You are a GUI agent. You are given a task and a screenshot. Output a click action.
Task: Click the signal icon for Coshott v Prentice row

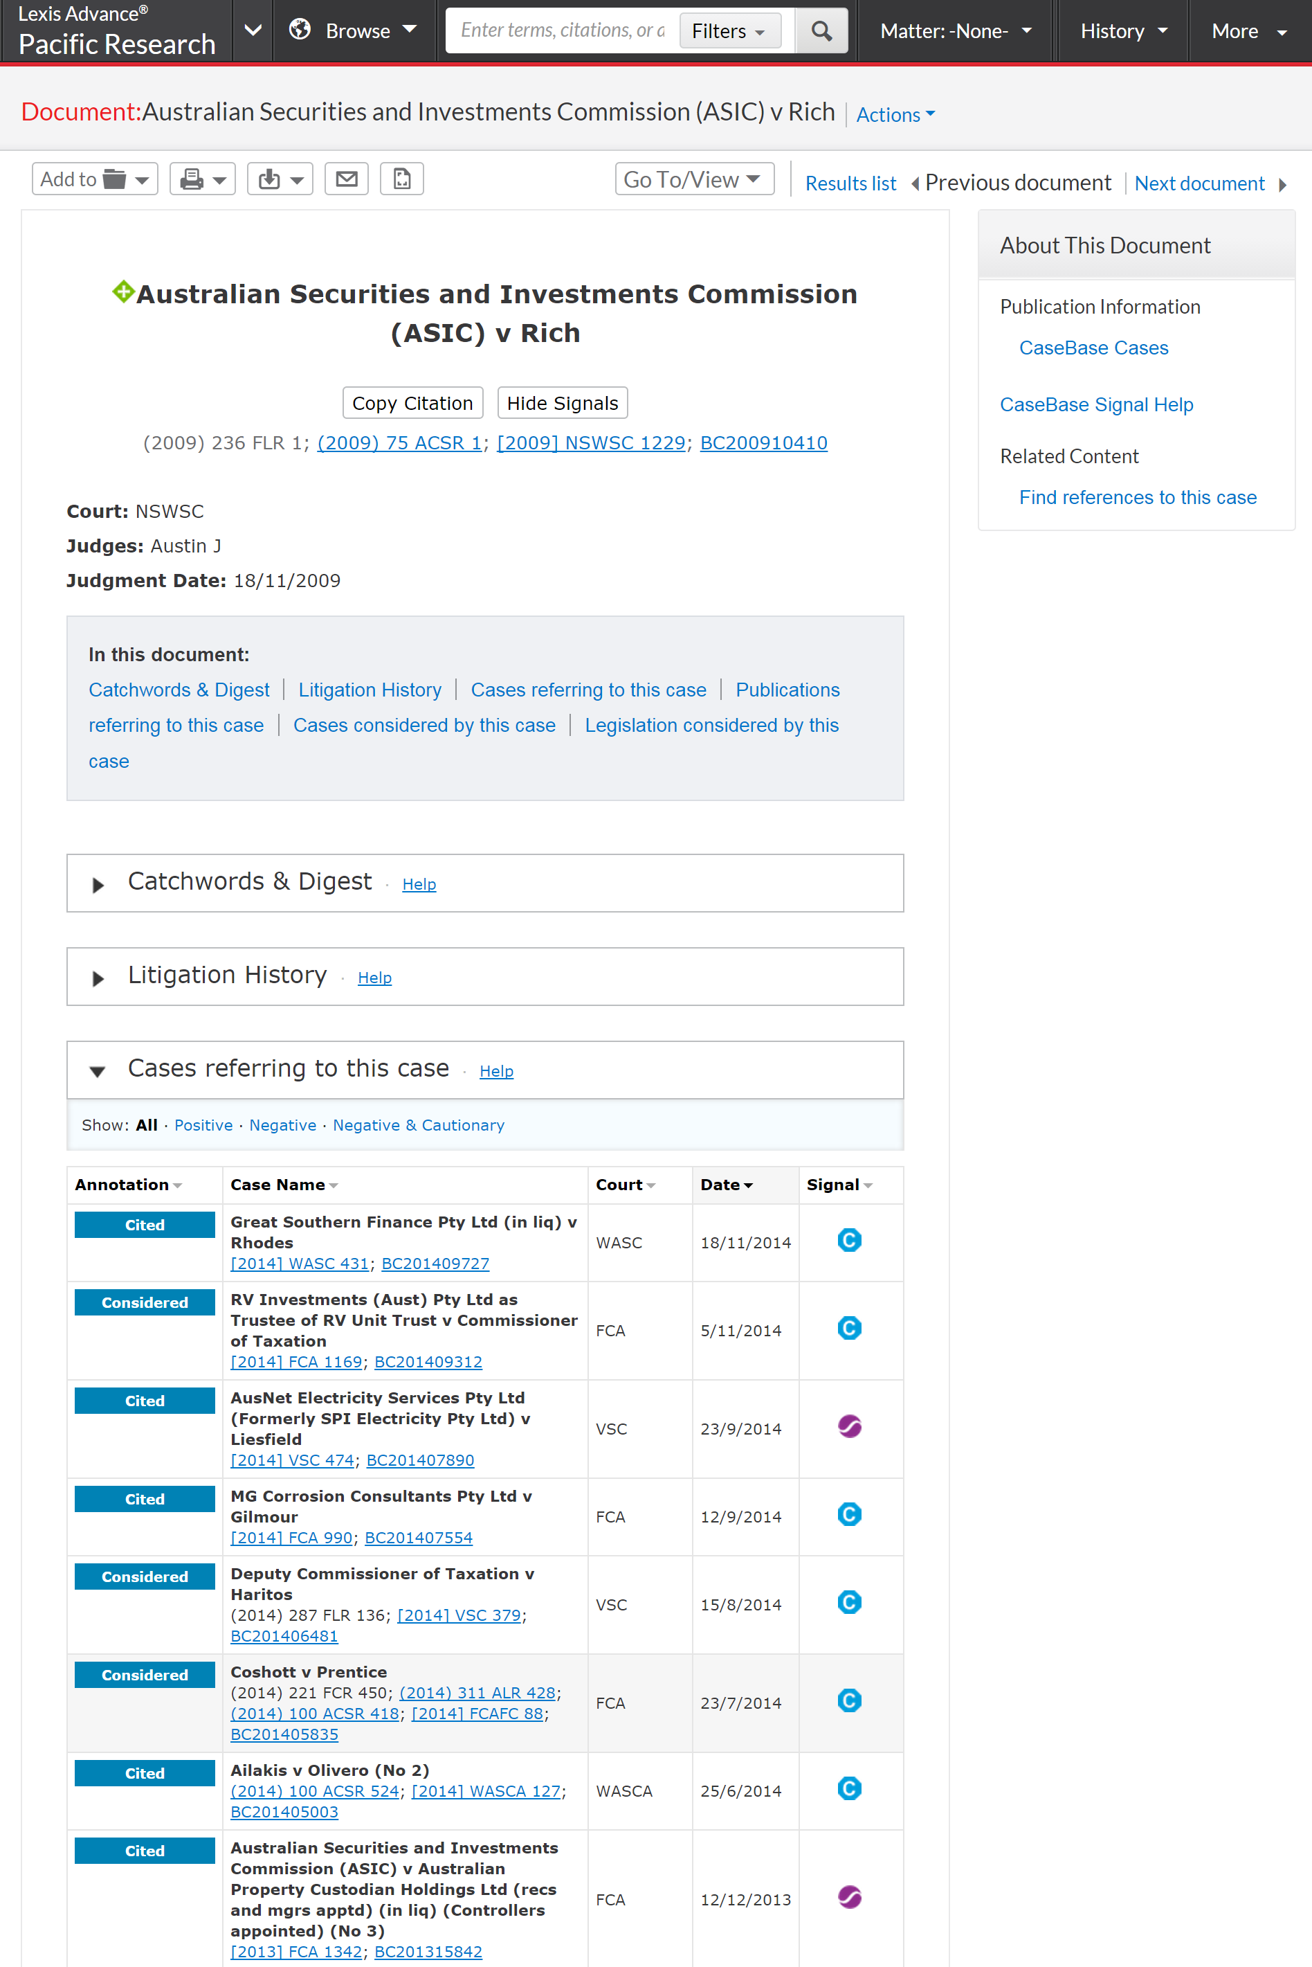pyautogui.click(x=849, y=1700)
